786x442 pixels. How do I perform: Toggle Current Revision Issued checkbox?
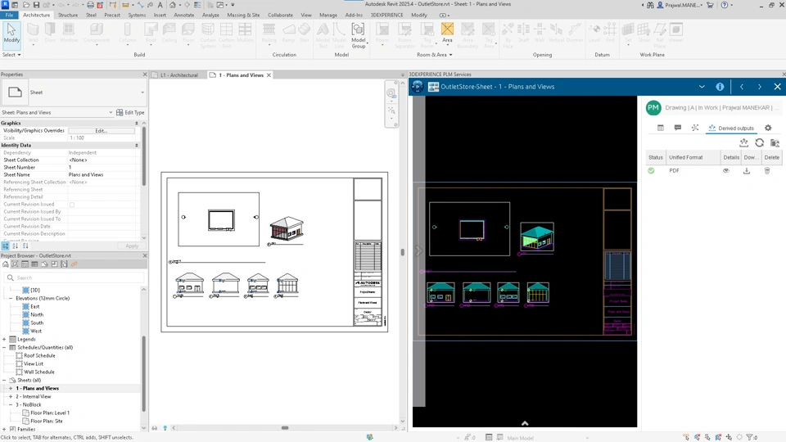click(72, 205)
